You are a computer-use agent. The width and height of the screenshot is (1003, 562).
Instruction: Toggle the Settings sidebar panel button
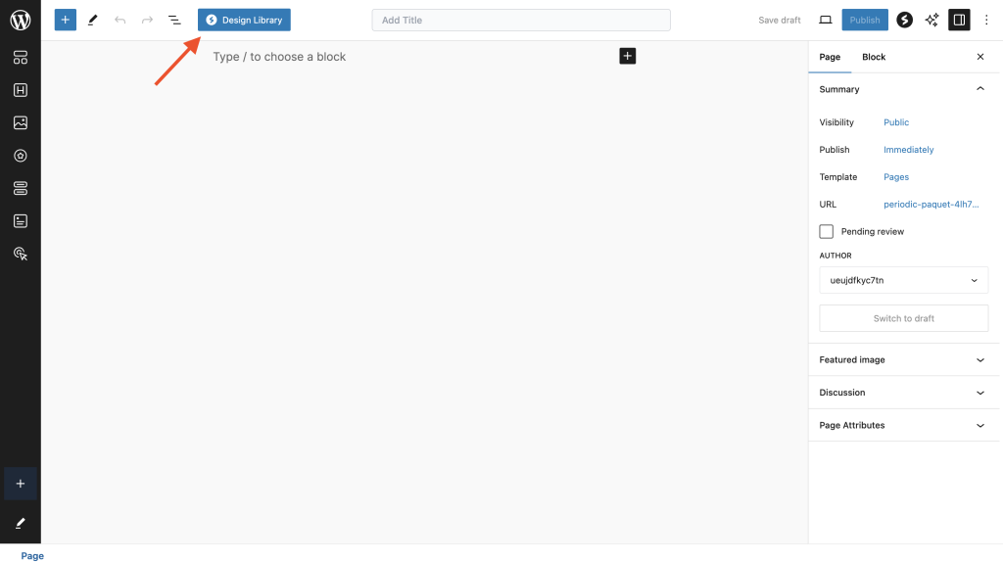(x=959, y=20)
